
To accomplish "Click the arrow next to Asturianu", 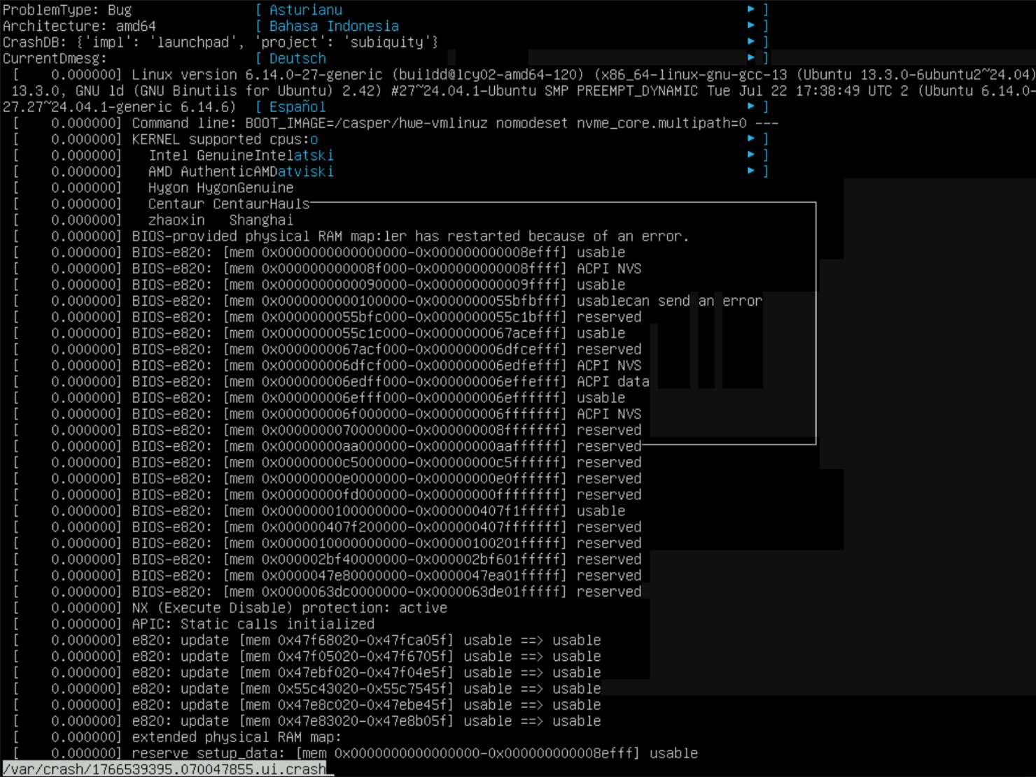I will 750,10.
